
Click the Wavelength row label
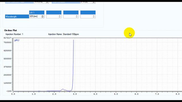[17, 16]
